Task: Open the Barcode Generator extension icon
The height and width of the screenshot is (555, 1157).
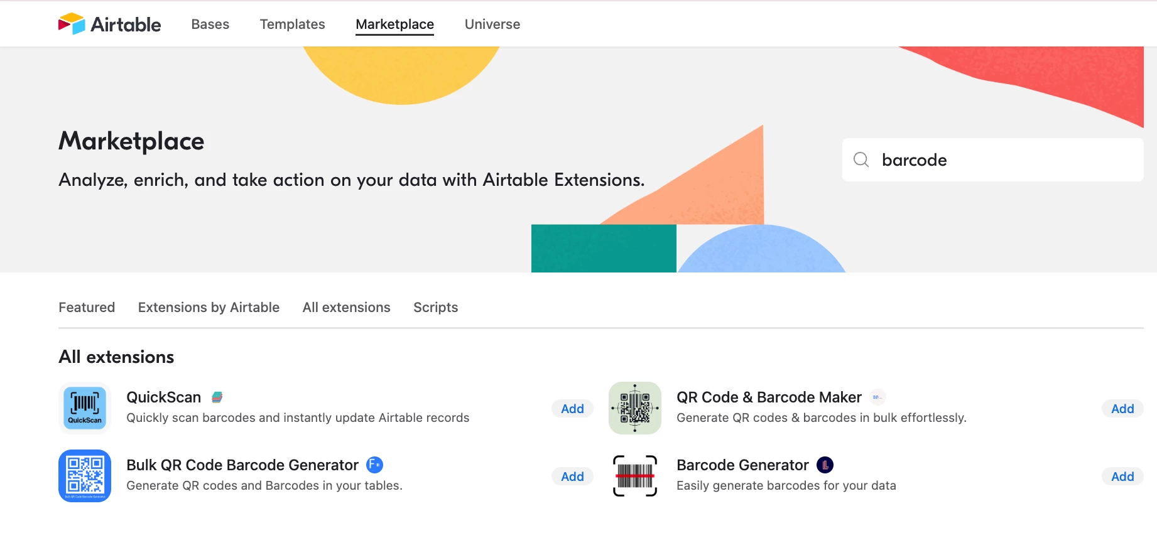Action: click(x=635, y=476)
